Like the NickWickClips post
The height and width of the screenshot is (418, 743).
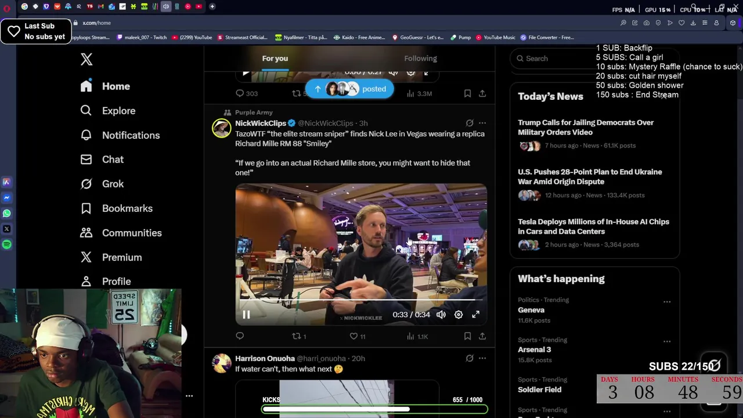pos(358,336)
